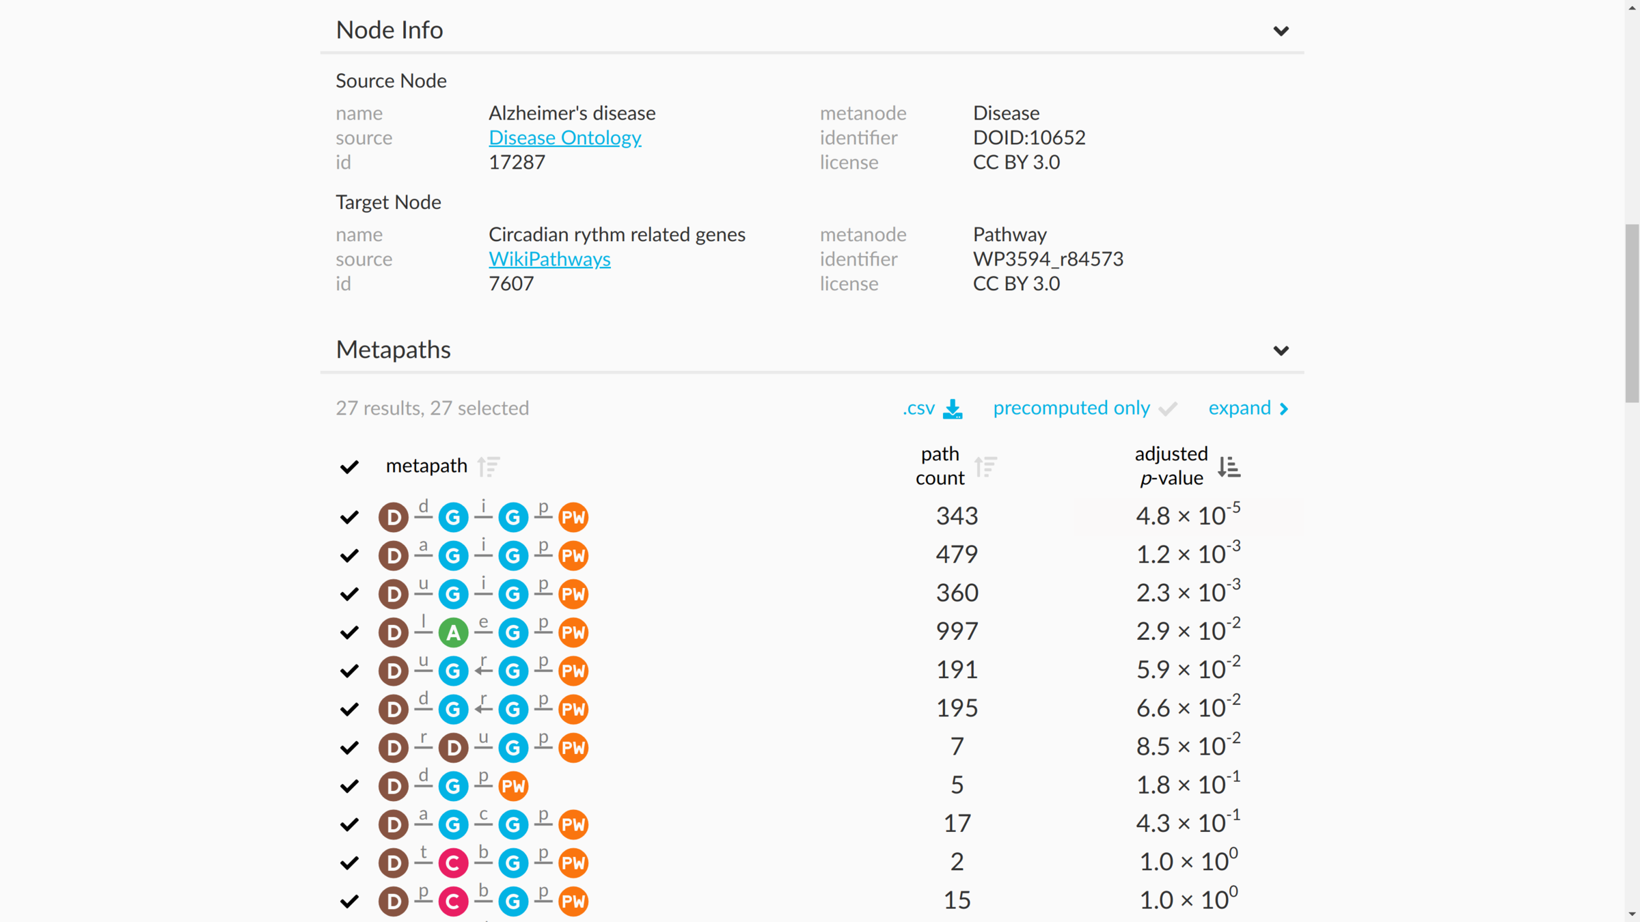Click pink Compound node in the D-t-C-b-G row
1640x922 pixels.
(453, 863)
